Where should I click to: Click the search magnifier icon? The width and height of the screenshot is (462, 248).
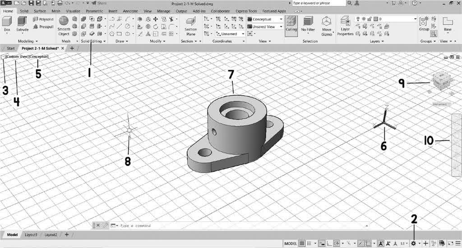(350, 3)
